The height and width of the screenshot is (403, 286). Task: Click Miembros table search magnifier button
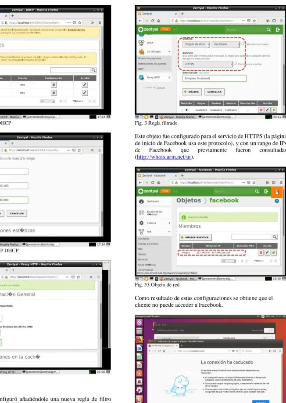[275, 237]
